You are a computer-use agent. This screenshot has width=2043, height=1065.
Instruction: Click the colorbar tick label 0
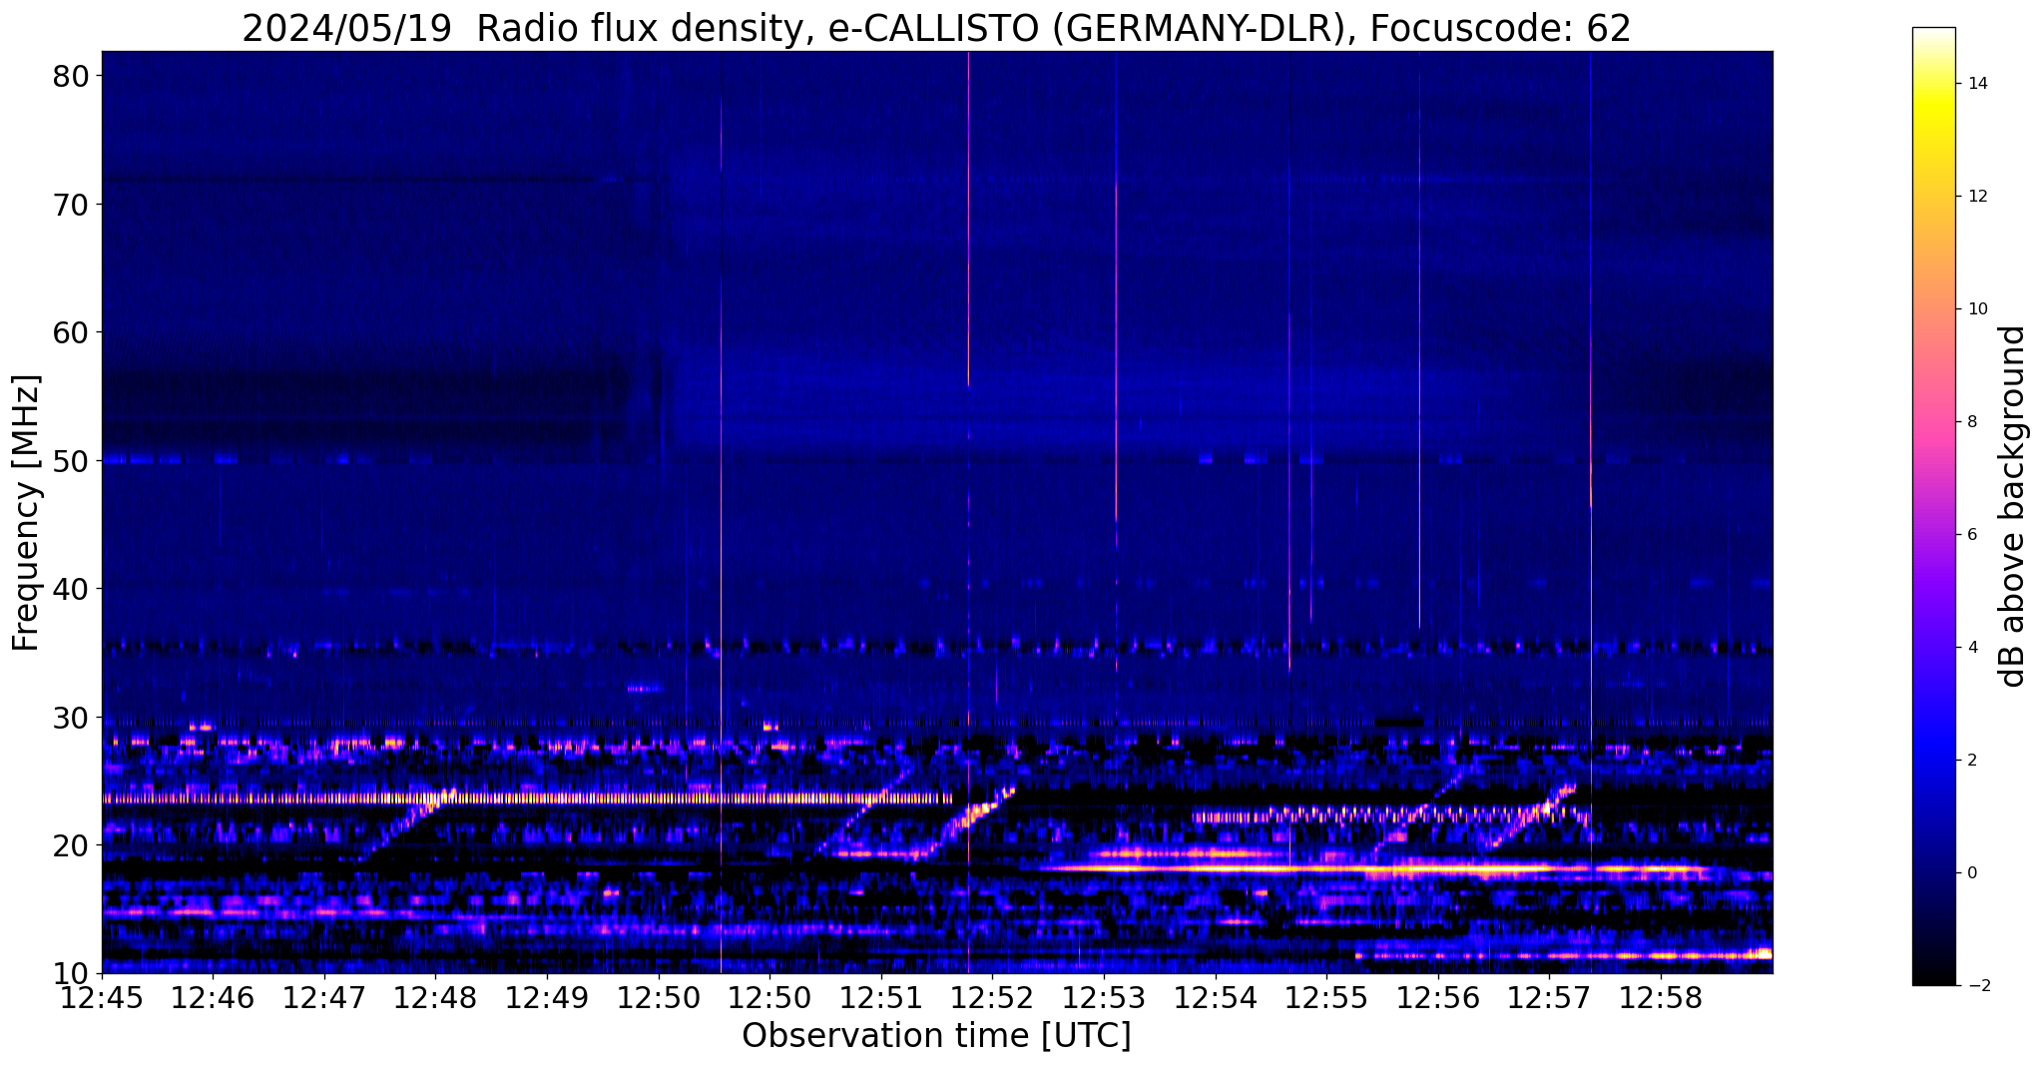[x=1971, y=872]
